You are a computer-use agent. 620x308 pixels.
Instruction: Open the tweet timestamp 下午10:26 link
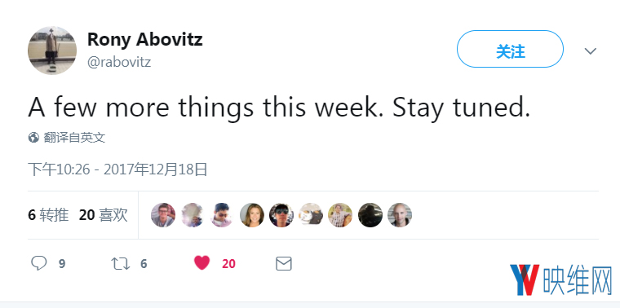(117, 169)
